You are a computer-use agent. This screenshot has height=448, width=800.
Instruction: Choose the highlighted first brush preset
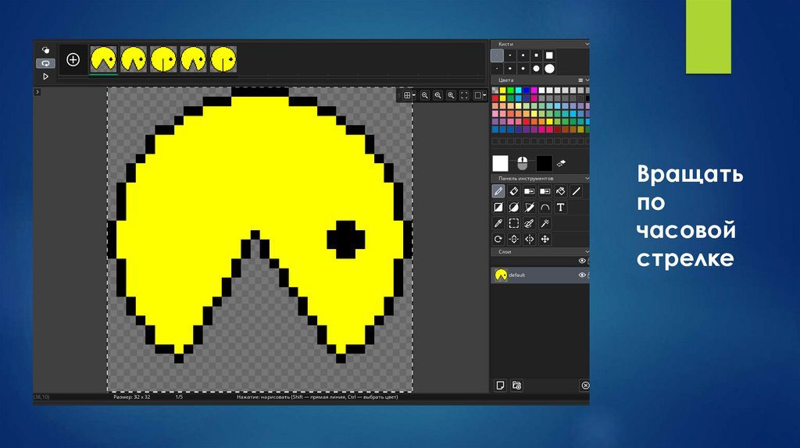coord(497,55)
